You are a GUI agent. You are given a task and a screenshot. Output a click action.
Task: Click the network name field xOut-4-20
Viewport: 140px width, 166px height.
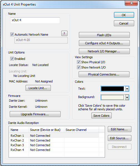coord(41,40)
